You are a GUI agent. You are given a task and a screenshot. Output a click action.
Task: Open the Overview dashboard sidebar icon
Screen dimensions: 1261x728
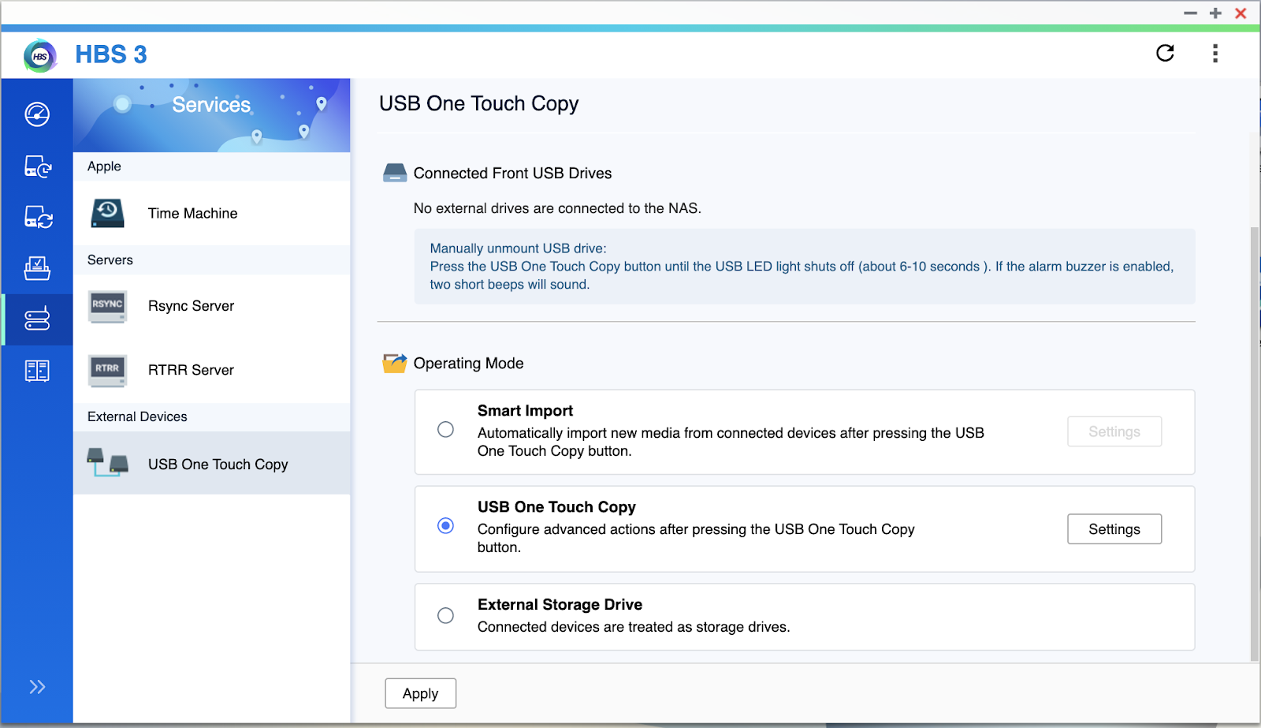pyautogui.click(x=37, y=114)
